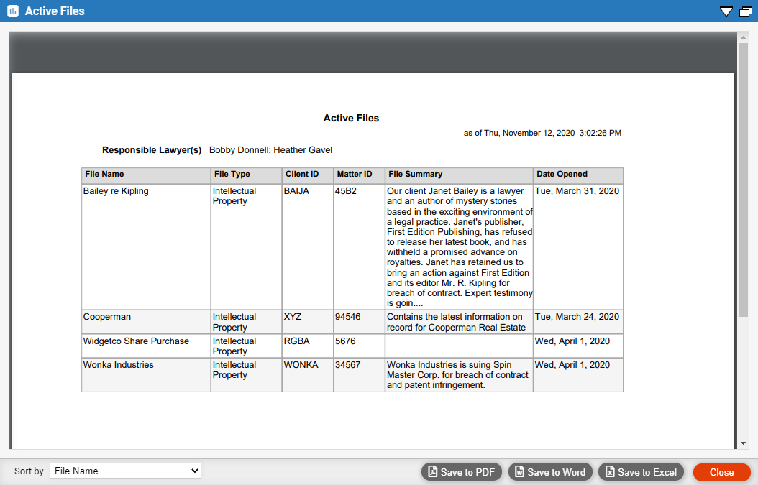The width and height of the screenshot is (758, 485).
Task: Click date Tue, March 31, 2020
Action: coord(577,191)
